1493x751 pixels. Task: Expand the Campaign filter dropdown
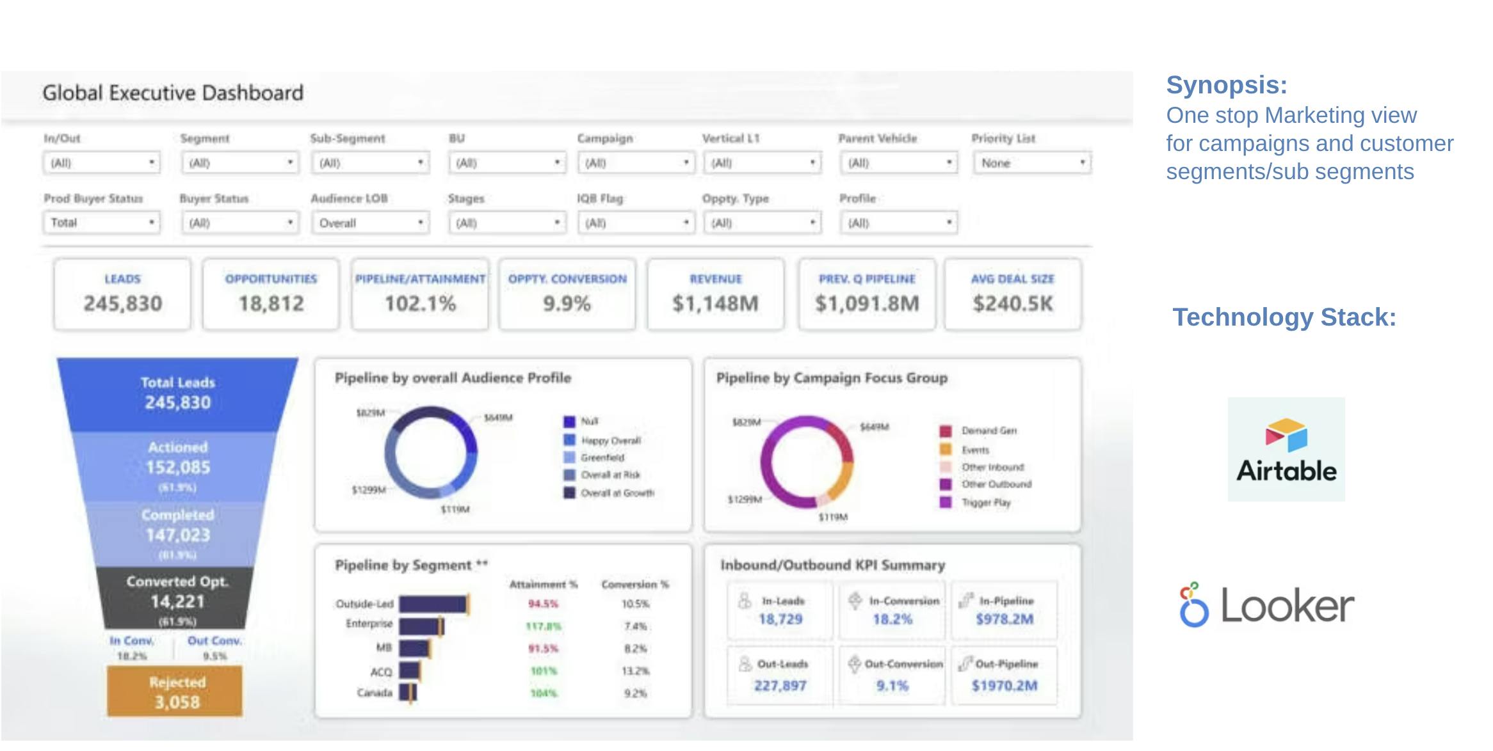tap(635, 162)
